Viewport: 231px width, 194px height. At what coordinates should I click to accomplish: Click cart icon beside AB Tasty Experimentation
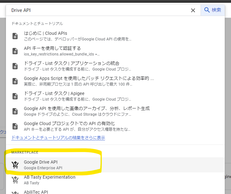coord(15,180)
